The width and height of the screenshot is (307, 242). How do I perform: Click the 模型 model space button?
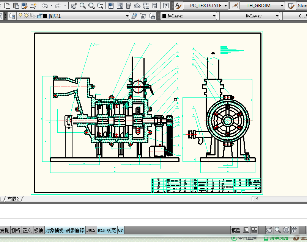pyautogui.click(x=236, y=230)
